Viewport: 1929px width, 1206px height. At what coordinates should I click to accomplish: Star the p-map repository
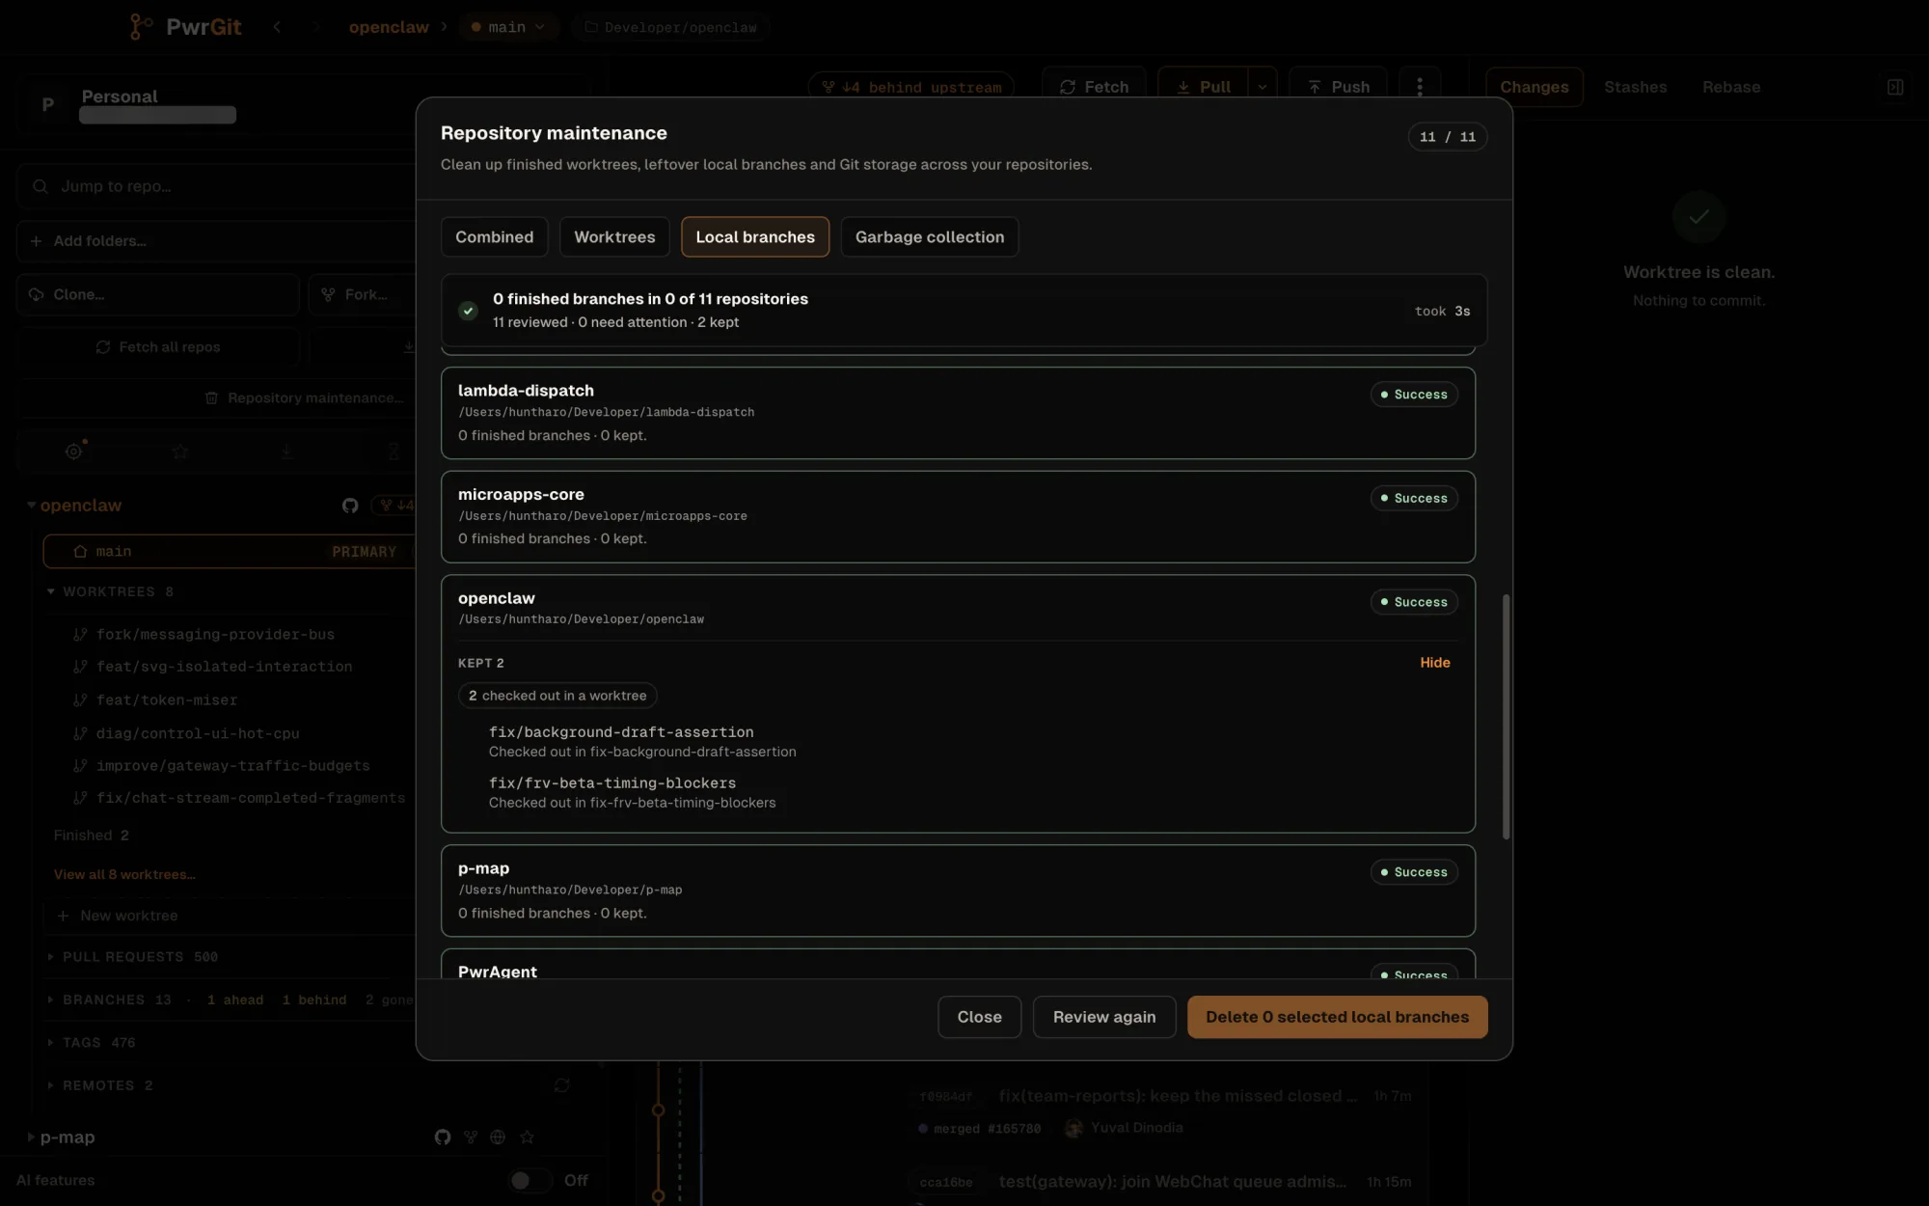[527, 1137]
